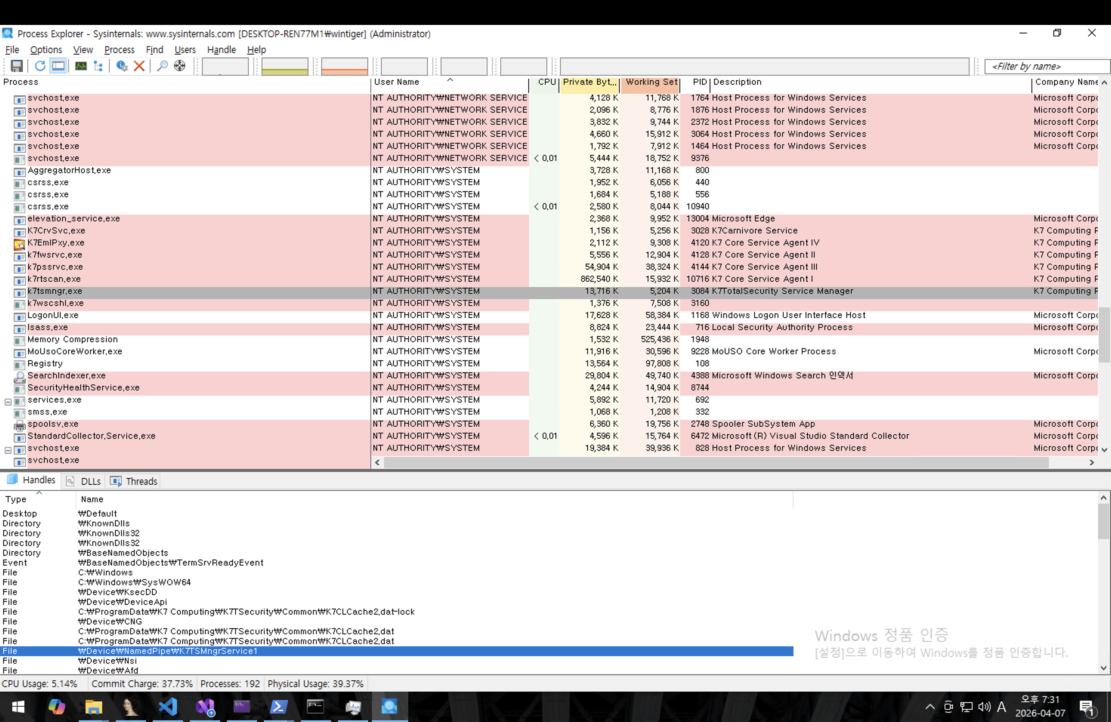Screen dimensions: 1111x722
Task: Click the crosshair Find Window's Process icon
Action: pyautogui.click(x=180, y=66)
